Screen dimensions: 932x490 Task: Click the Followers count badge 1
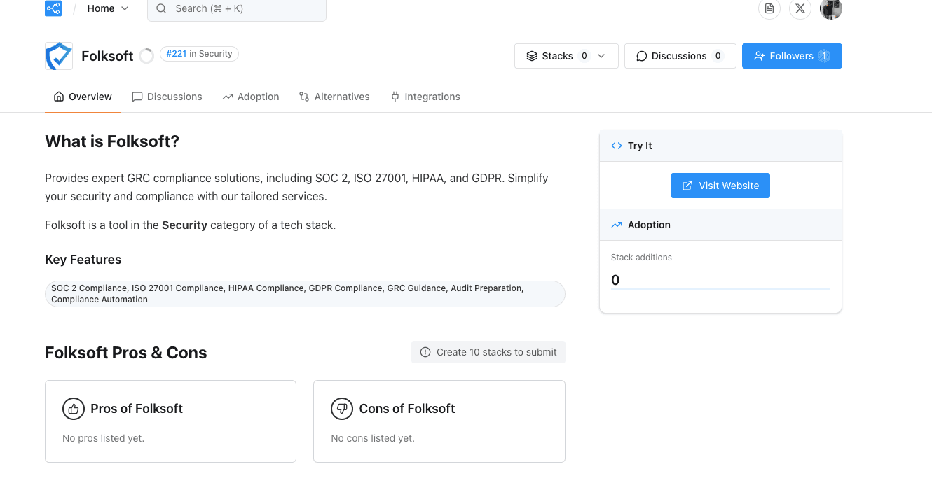pos(824,56)
